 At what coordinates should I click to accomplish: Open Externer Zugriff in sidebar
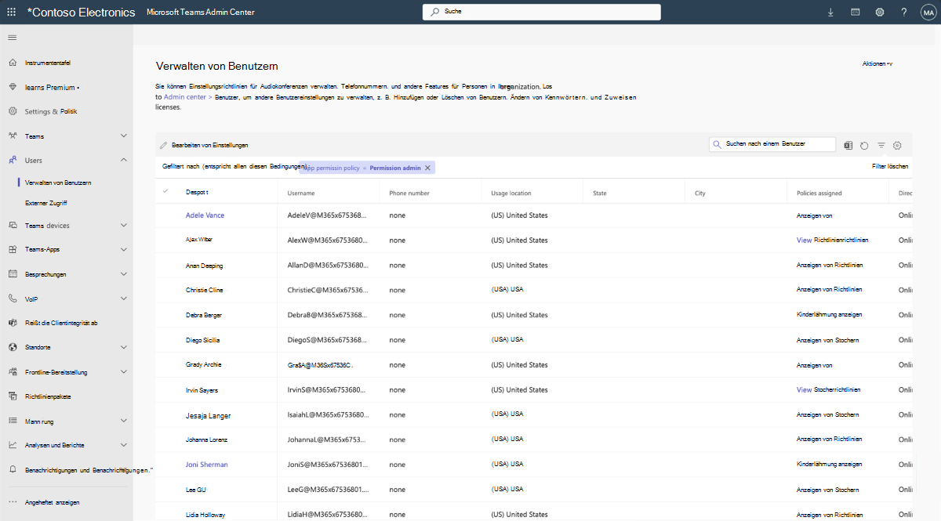coord(46,203)
